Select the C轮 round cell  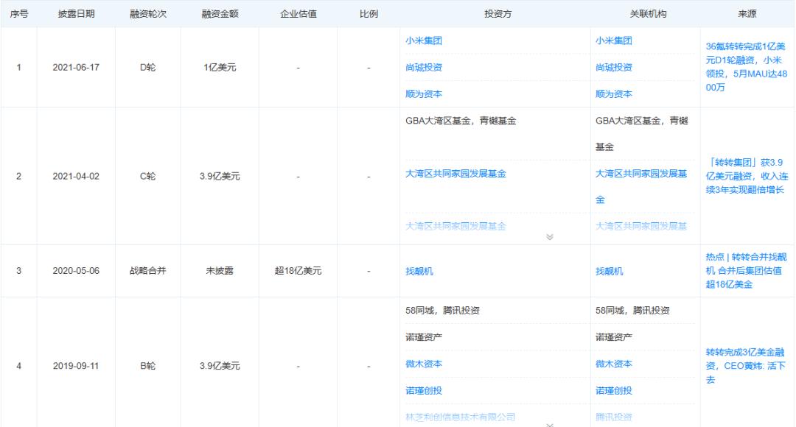(x=147, y=177)
